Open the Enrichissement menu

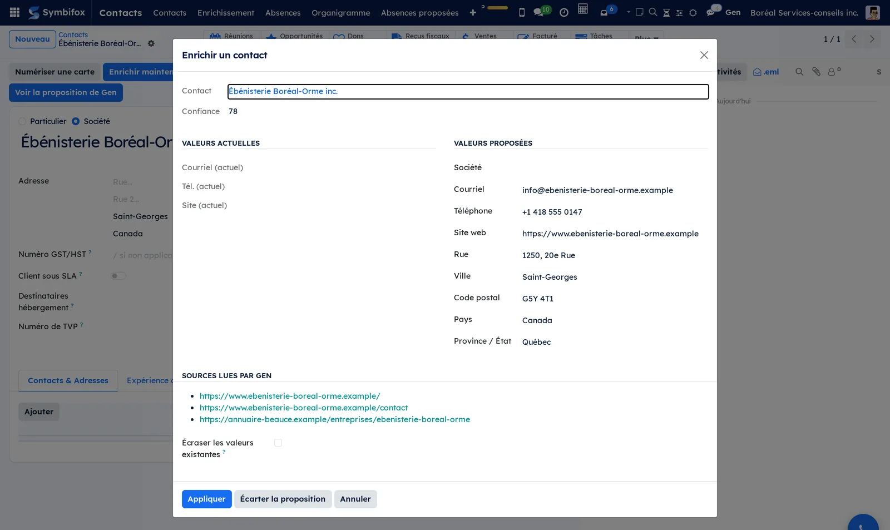(x=226, y=12)
